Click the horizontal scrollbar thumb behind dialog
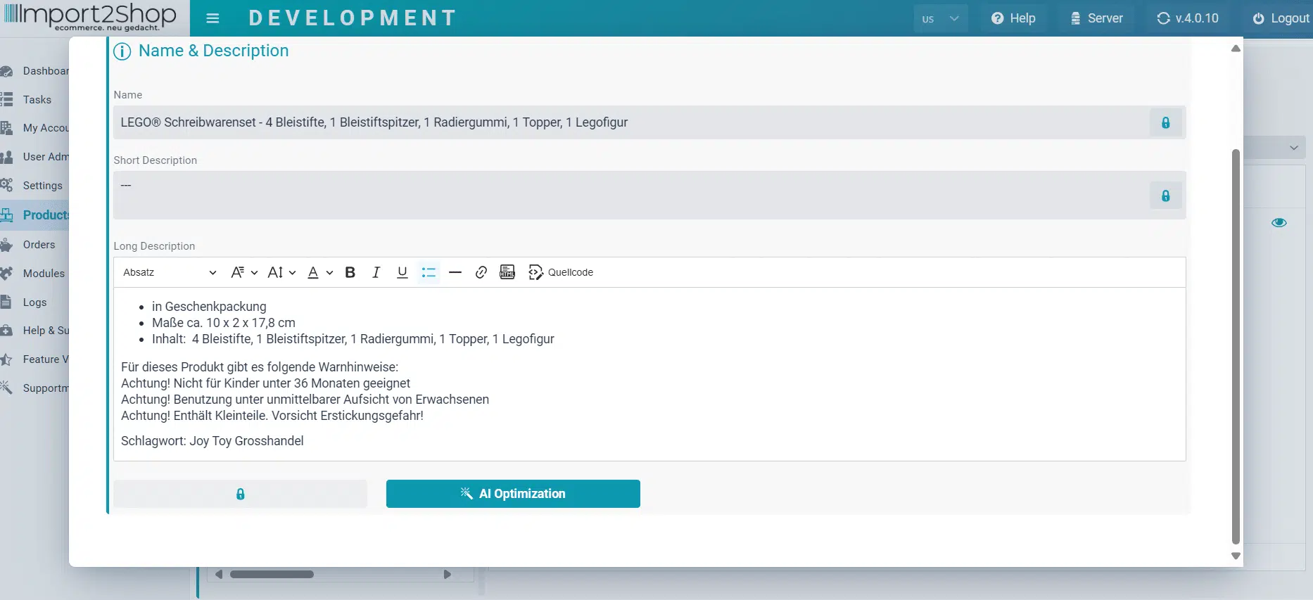Screen dimensions: 1313x600 pos(272,575)
